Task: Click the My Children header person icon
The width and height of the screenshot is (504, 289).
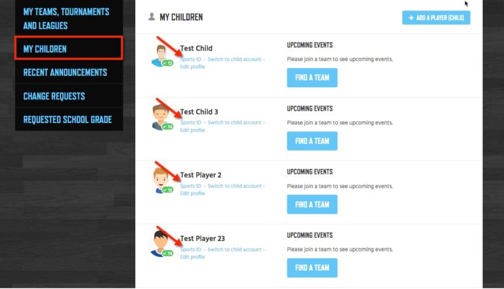Action: (x=152, y=16)
